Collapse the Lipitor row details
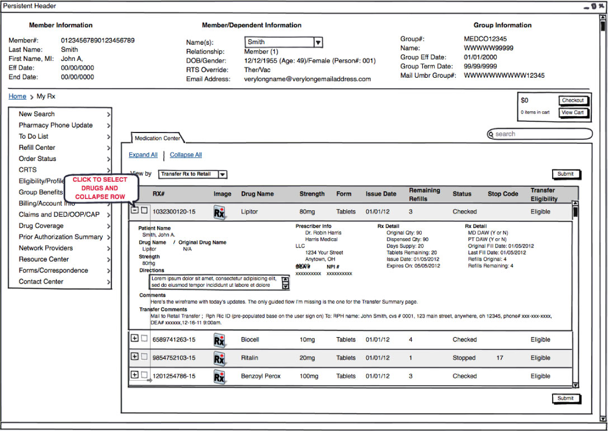 (134, 210)
